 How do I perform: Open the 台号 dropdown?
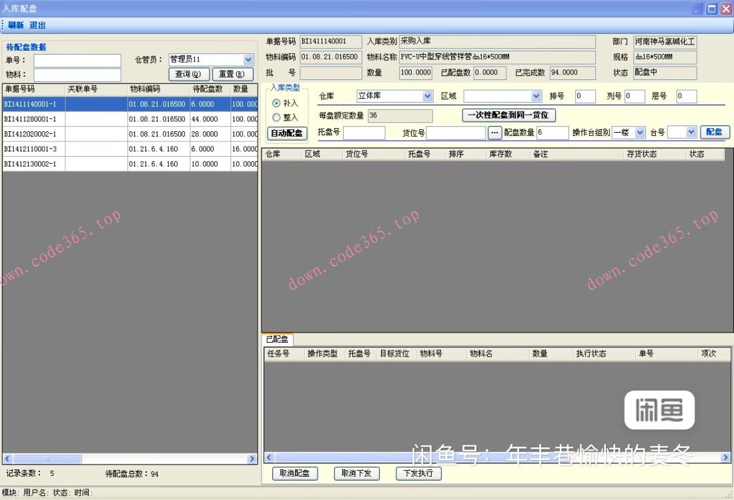point(691,133)
